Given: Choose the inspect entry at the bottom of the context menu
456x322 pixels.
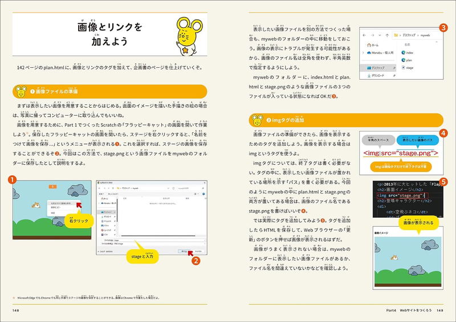Looking at the screenshot, I should tap(52, 213).
